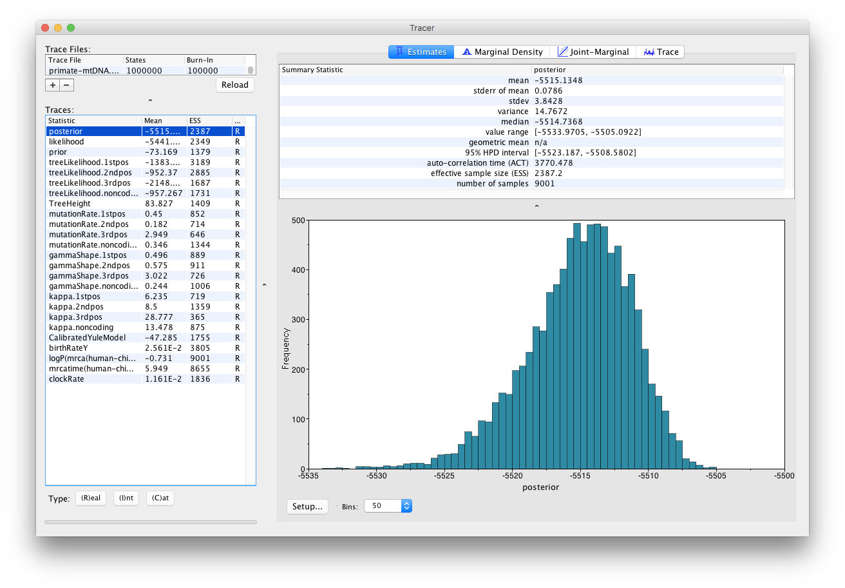Collapse the Trace Files panel divider arrow
Screen dimensions: 845x588
tap(150, 101)
